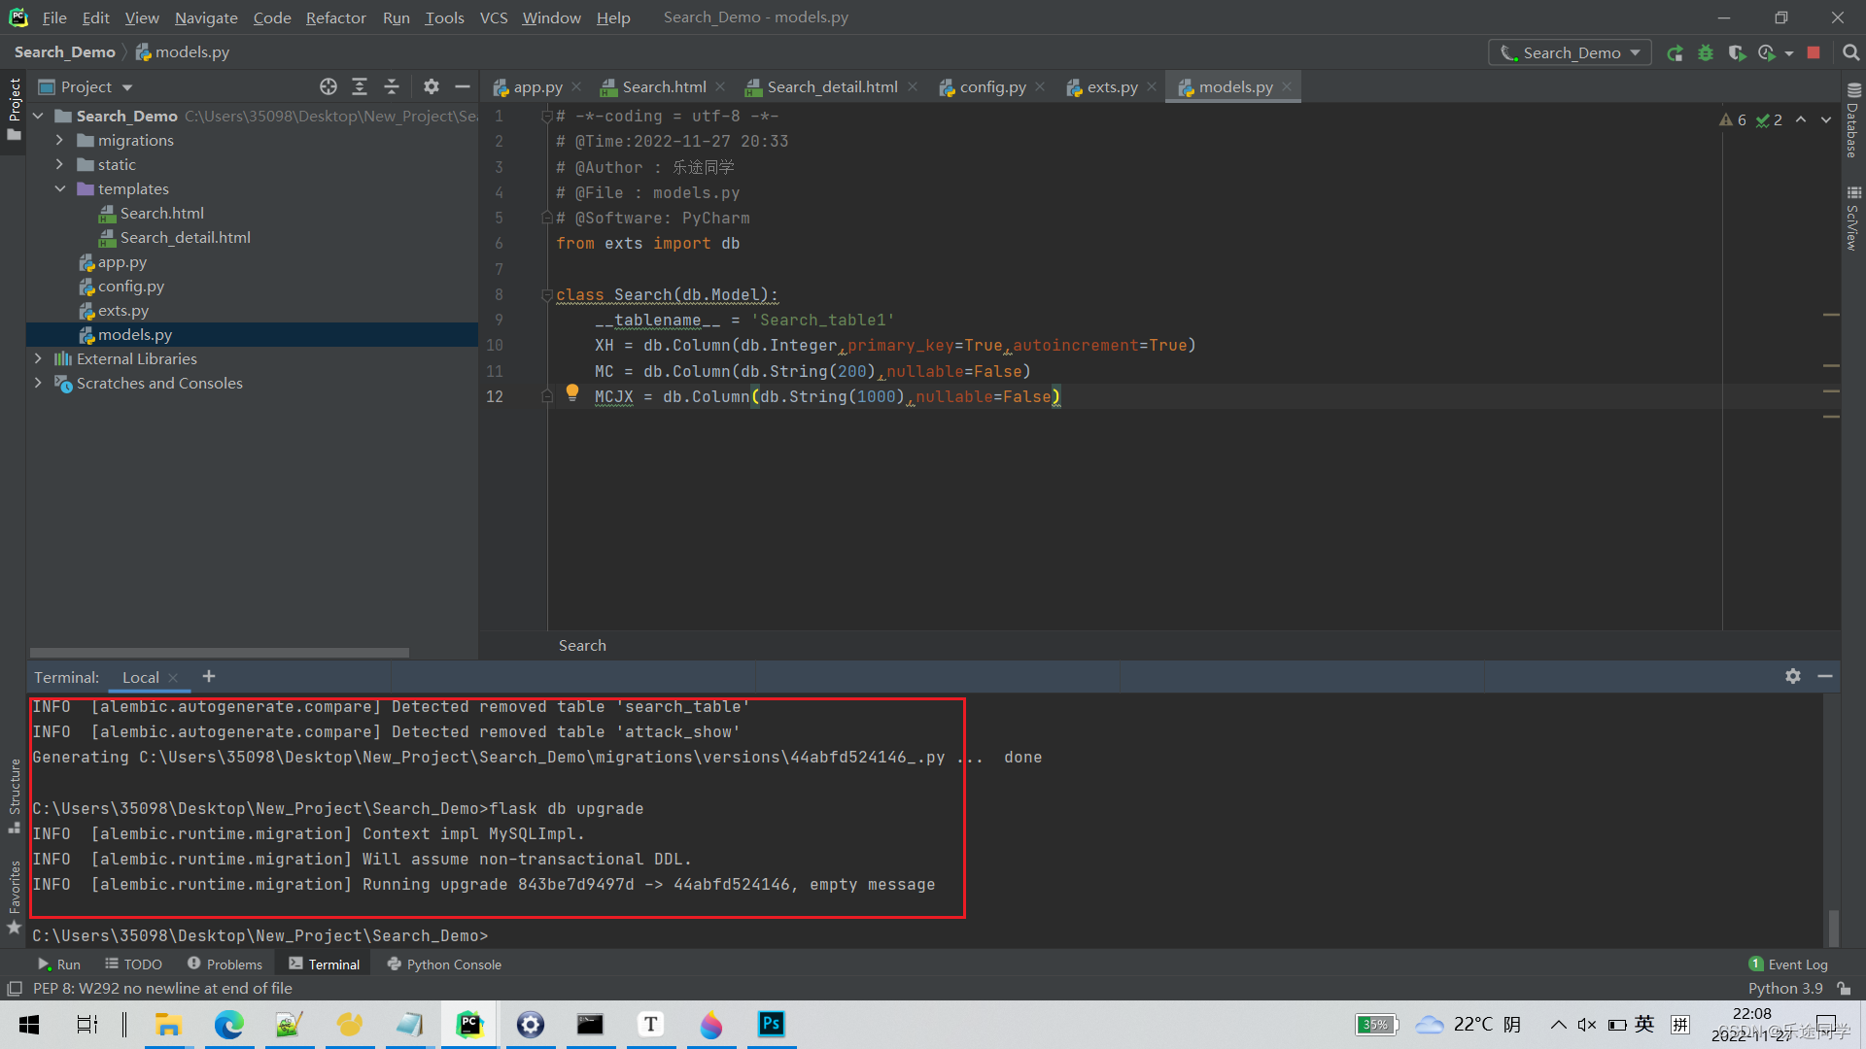The height and width of the screenshot is (1049, 1866).
Task: Switch to the config.py editor tab
Action: pyautogui.click(x=991, y=86)
